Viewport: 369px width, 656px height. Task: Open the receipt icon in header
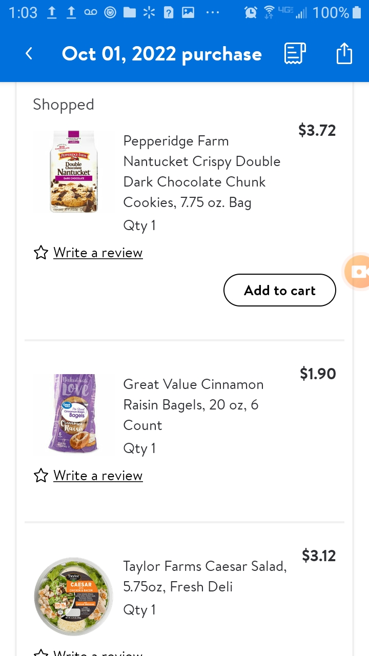tap(295, 54)
